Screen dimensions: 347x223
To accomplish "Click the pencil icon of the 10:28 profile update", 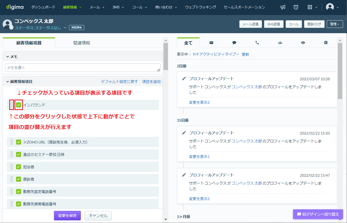I will 184,78.
